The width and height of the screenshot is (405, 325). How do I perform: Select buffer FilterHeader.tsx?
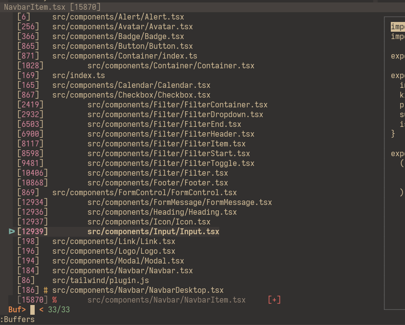click(x=171, y=134)
